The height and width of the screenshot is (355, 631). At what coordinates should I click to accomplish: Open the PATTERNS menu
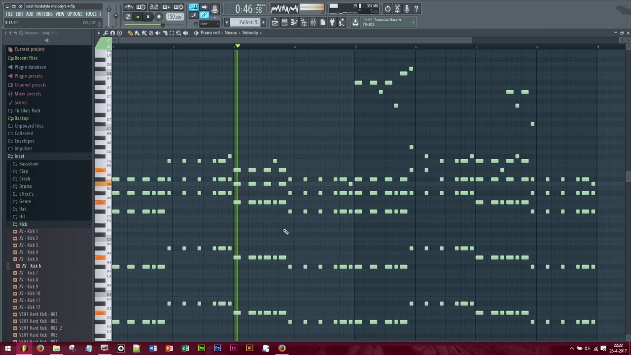(x=44, y=14)
